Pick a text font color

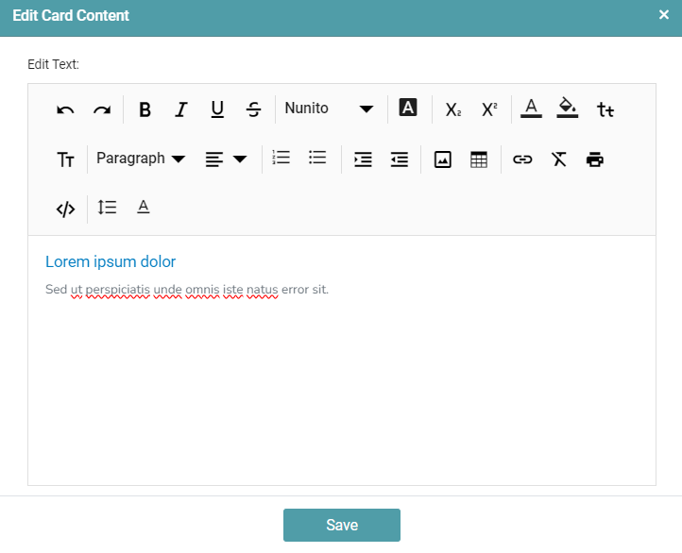531,109
